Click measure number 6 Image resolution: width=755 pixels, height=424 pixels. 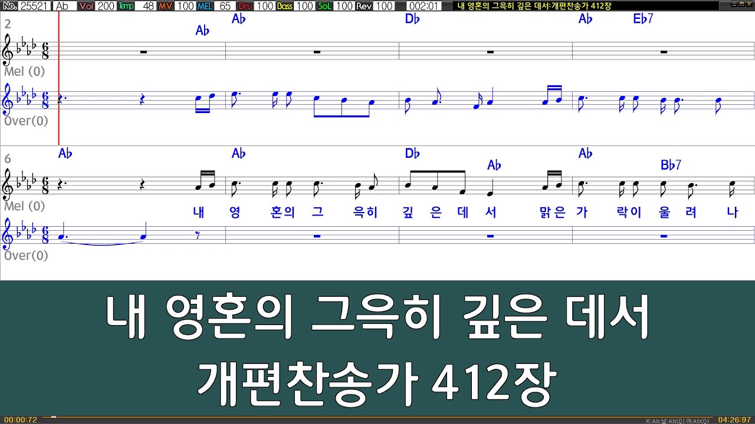8,159
